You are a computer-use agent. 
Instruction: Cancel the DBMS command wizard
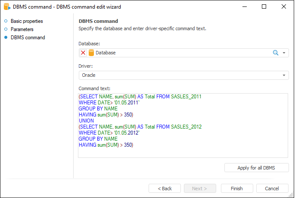[272, 189]
